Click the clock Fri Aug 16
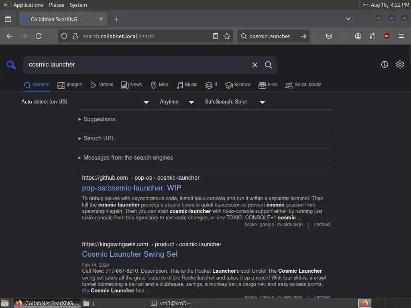 (x=386, y=5)
